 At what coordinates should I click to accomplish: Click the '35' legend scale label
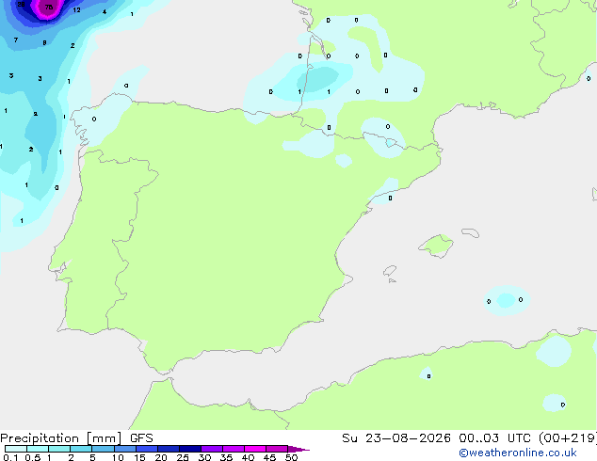(x=226, y=457)
